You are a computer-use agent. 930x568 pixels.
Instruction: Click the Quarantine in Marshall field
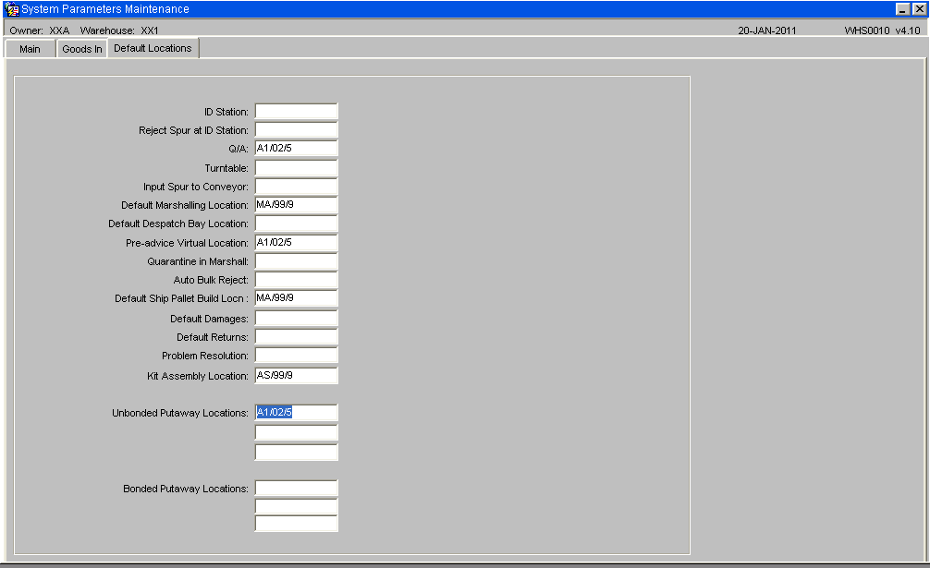tap(297, 261)
